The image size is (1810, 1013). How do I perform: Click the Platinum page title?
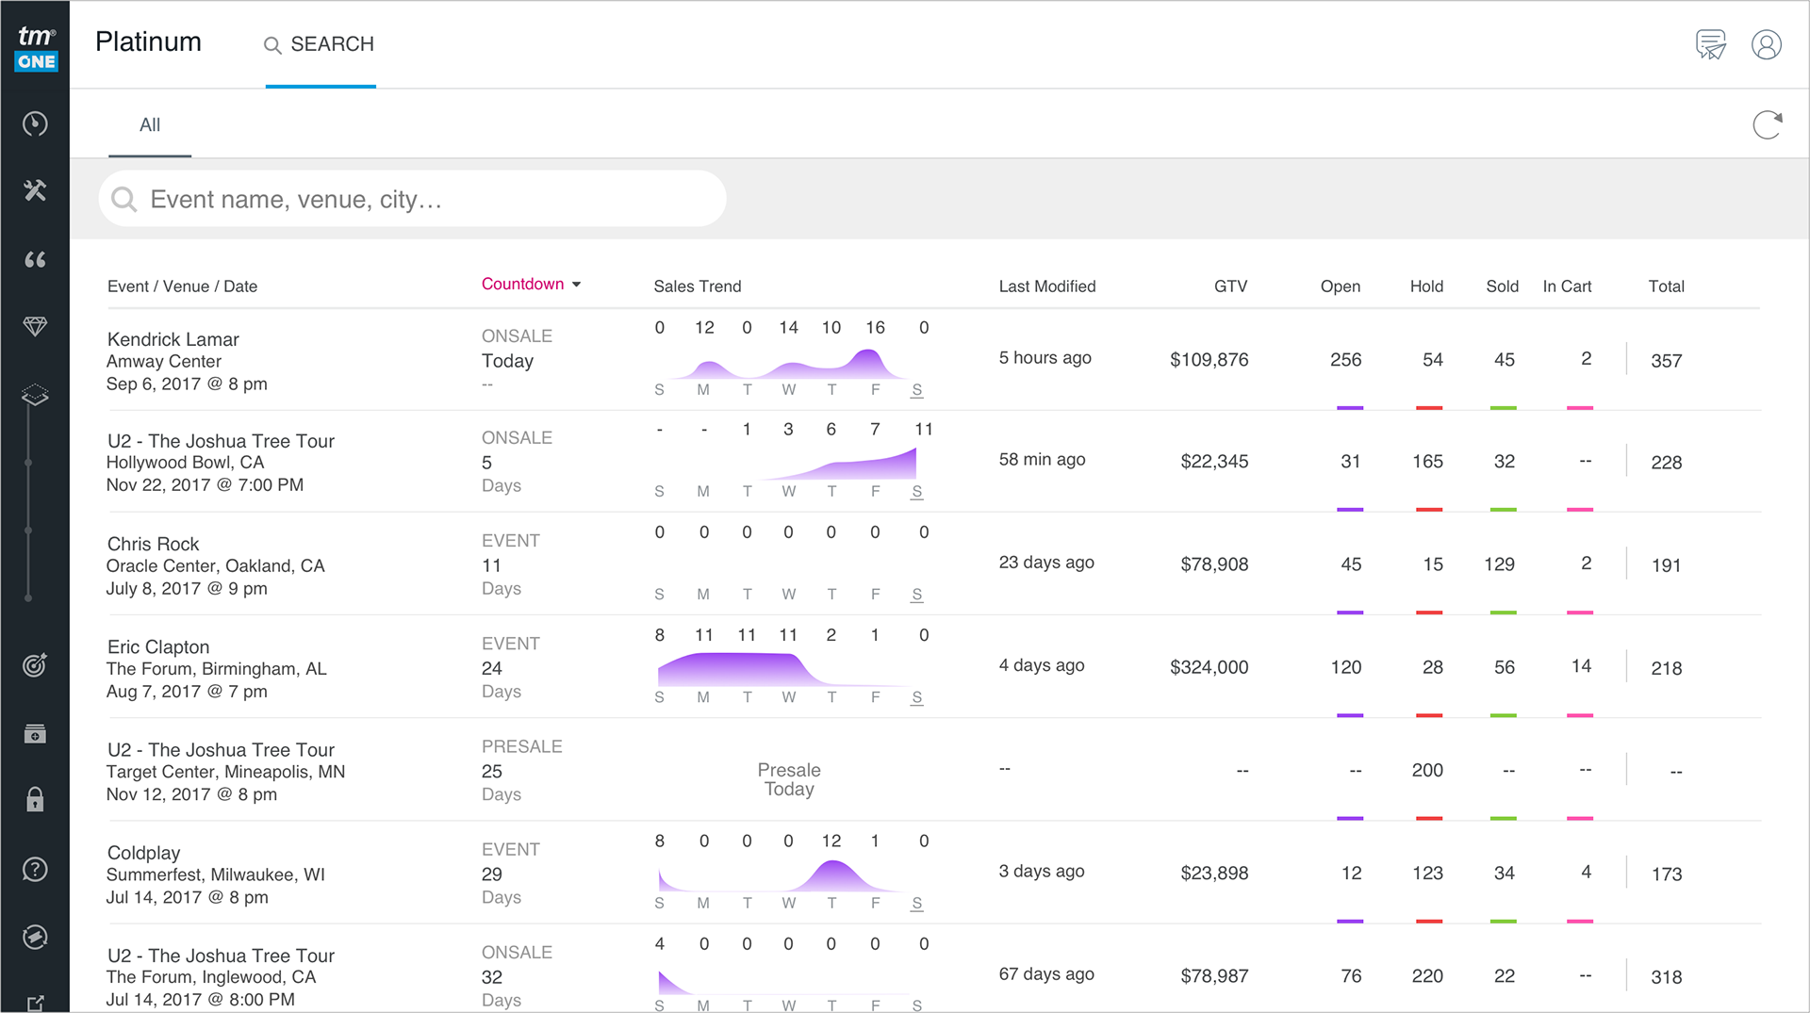point(148,41)
